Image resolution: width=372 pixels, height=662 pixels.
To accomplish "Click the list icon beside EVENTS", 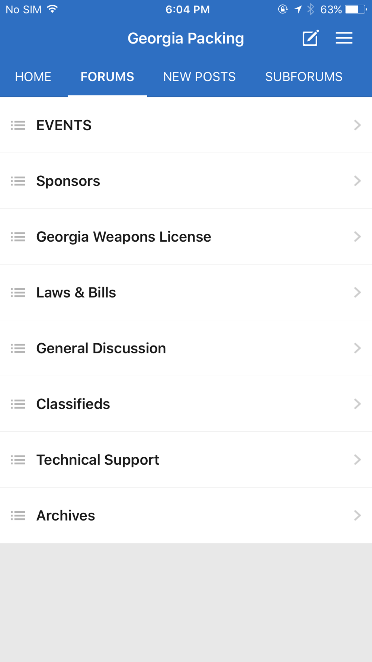I will coord(18,125).
